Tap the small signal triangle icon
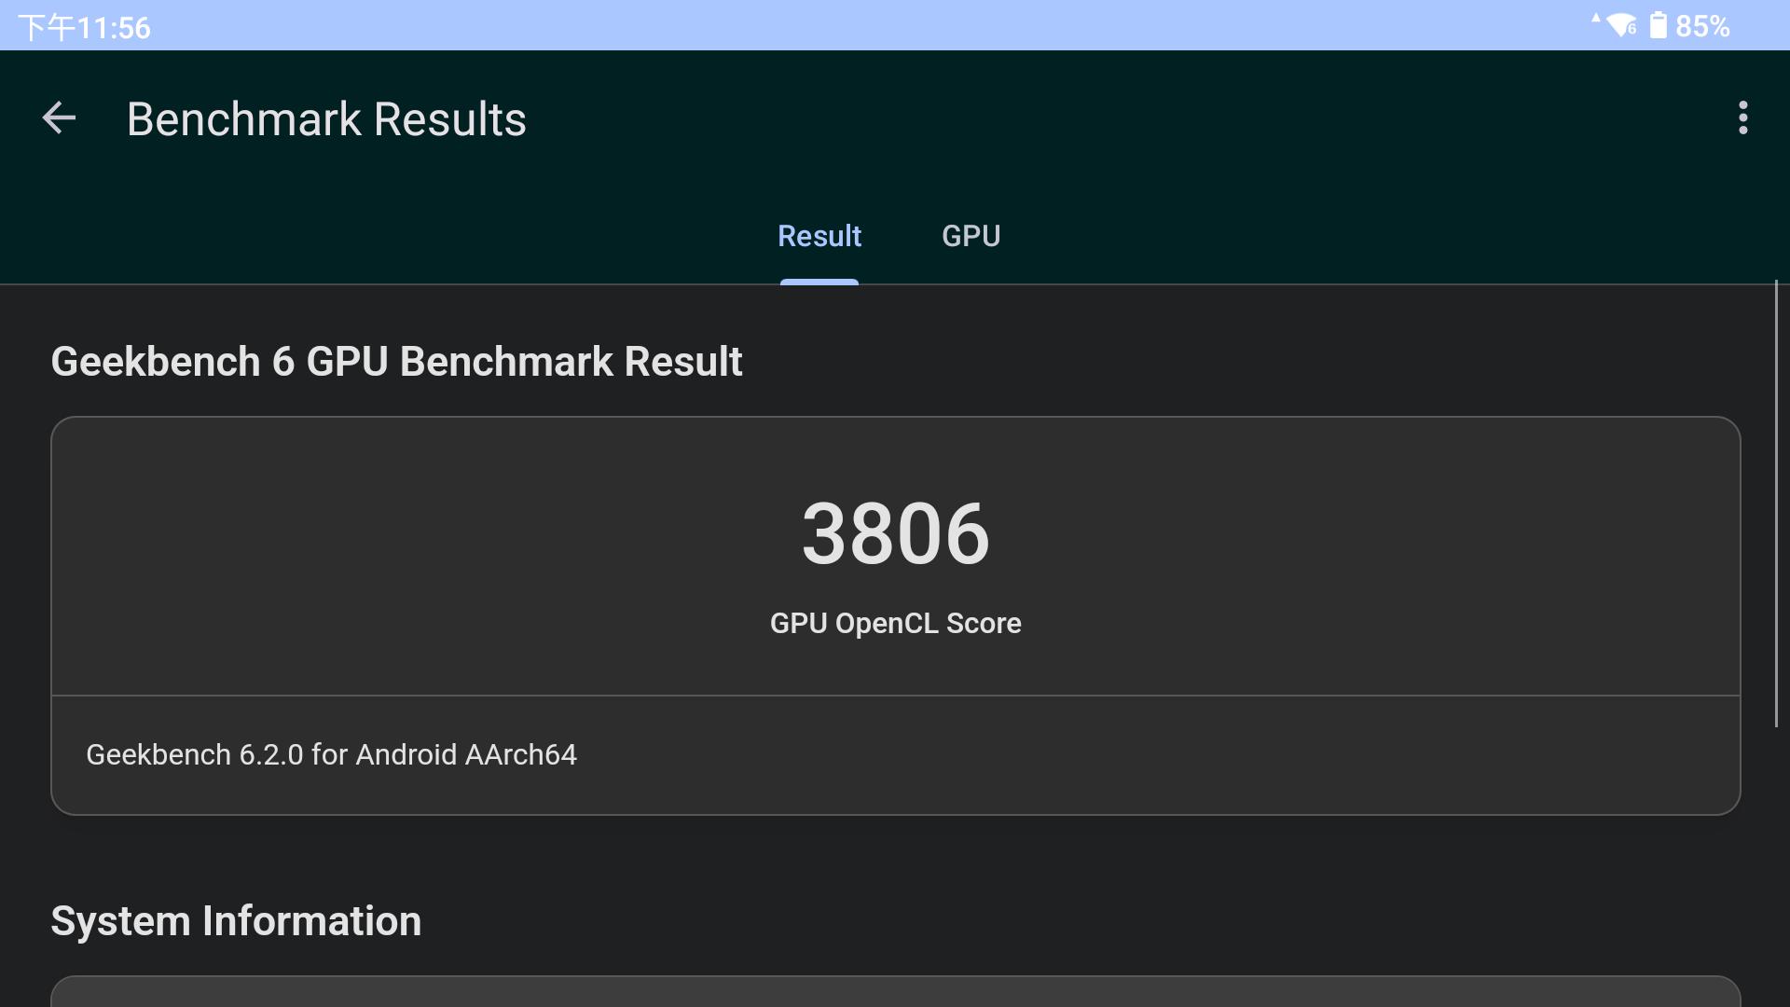The width and height of the screenshot is (1790, 1007). click(x=1595, y=18)
